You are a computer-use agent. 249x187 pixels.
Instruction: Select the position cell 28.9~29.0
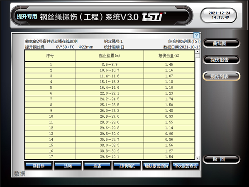click(110, 122)
